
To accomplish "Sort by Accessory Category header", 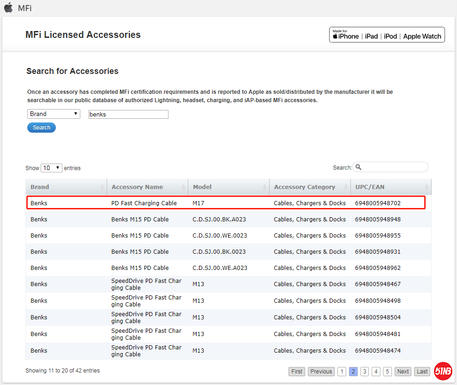I will 305,187.
